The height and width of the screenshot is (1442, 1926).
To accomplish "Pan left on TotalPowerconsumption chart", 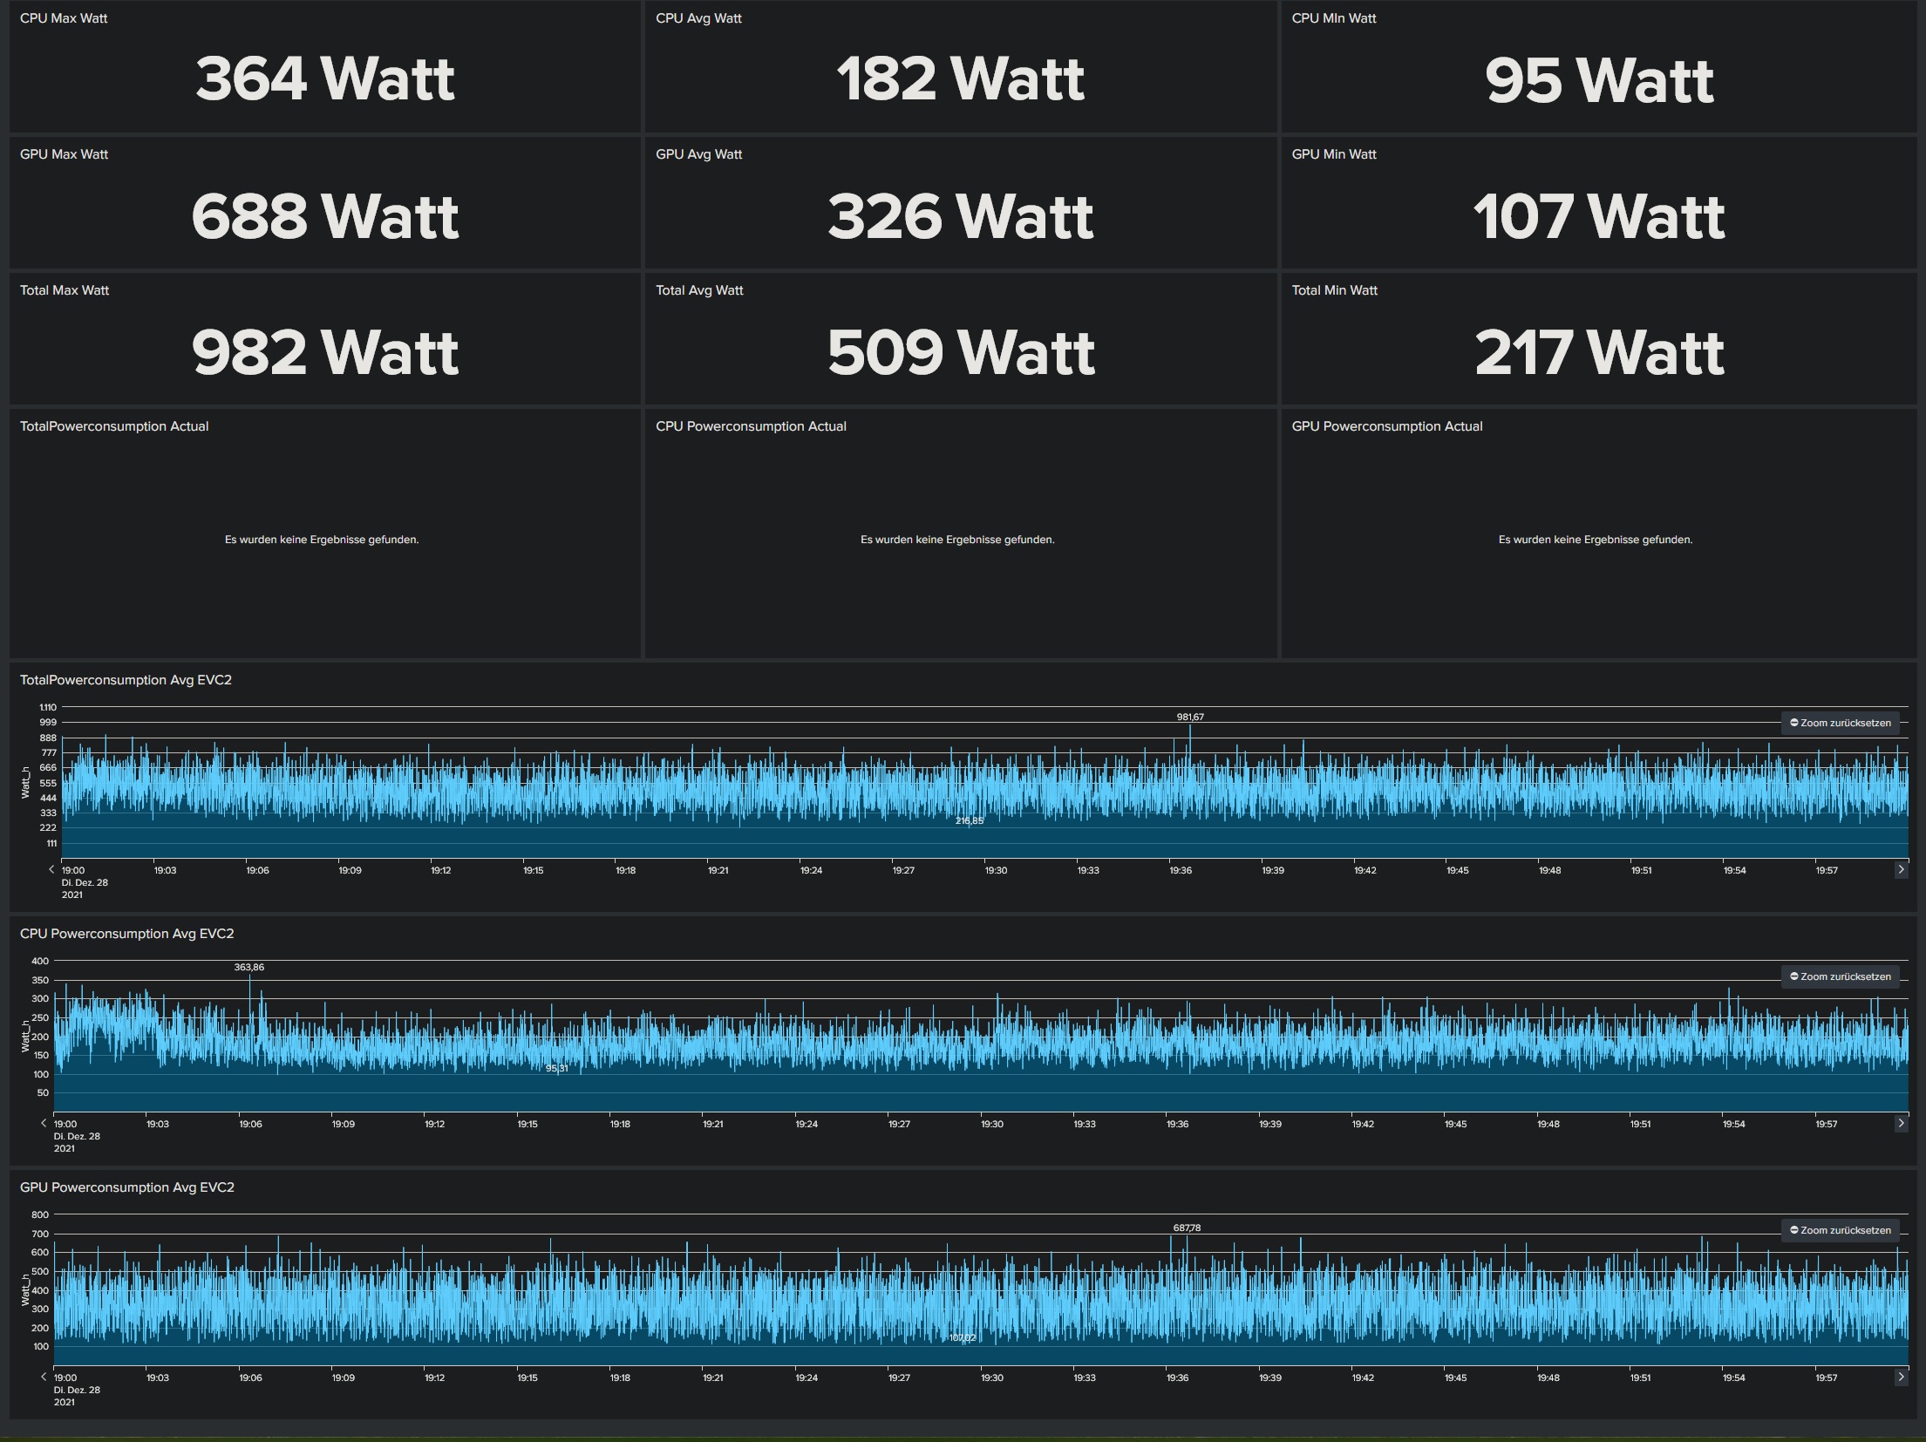I will coord(51,869).
